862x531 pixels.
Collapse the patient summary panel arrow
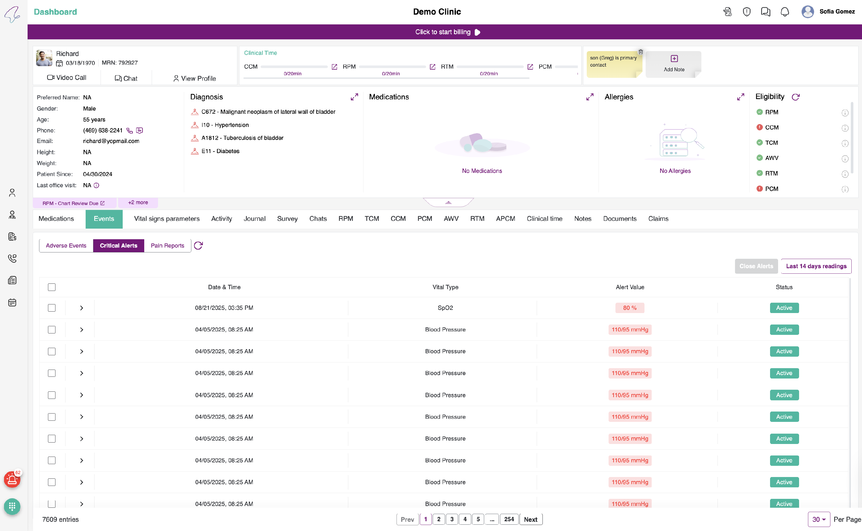(448, 202)
